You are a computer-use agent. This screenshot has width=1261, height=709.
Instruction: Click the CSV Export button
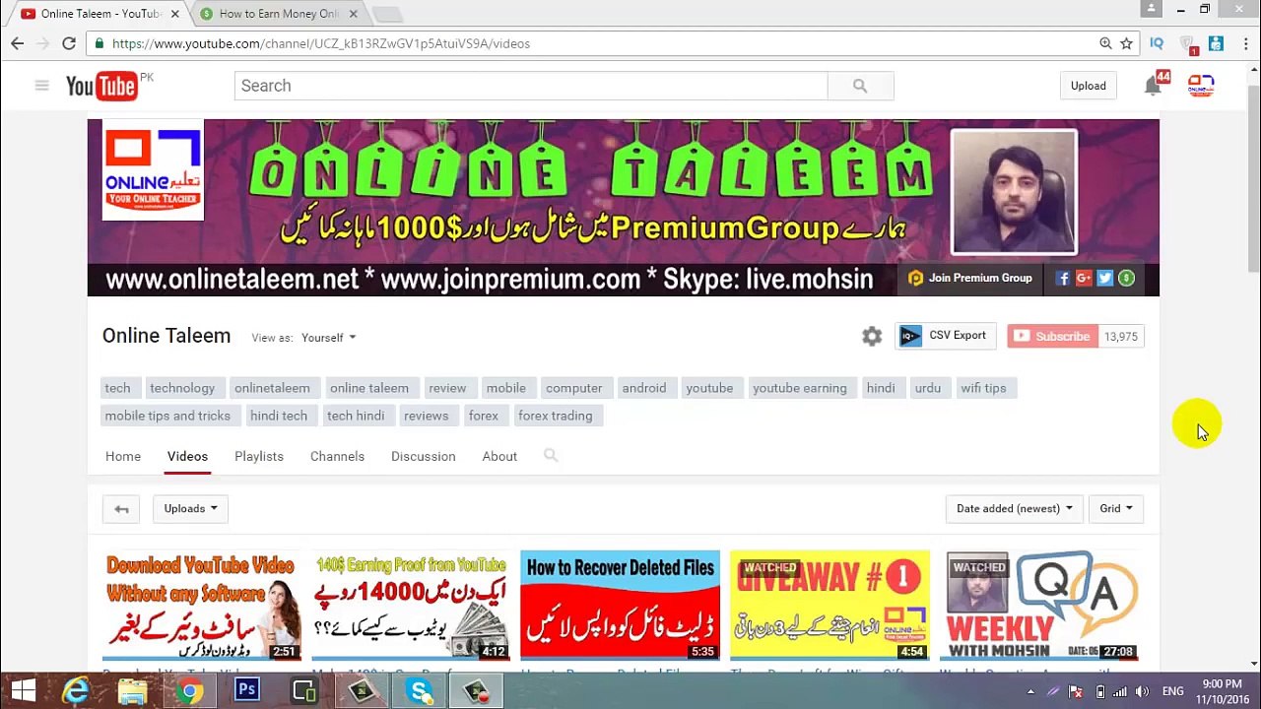click(x=946, y=336)
